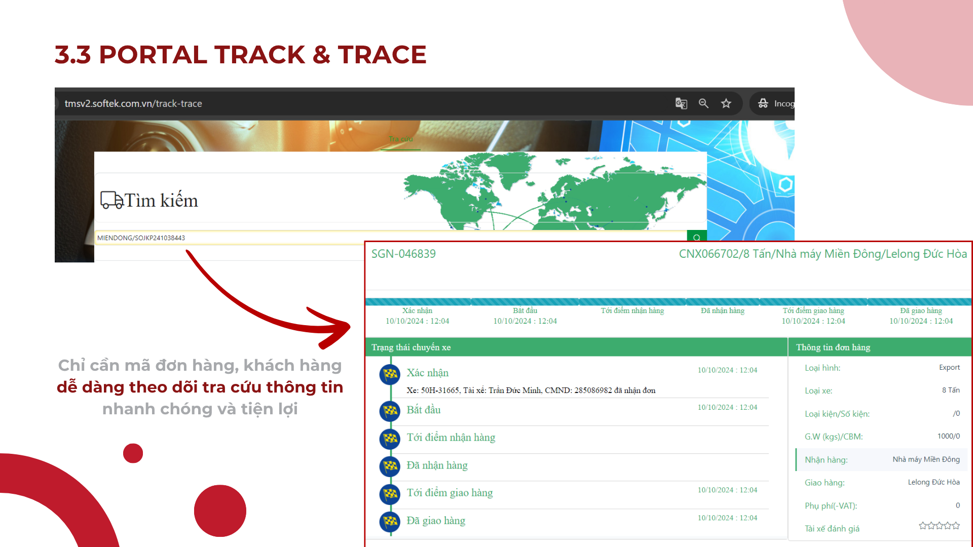Click the world map image in search banner

[554, 191]
